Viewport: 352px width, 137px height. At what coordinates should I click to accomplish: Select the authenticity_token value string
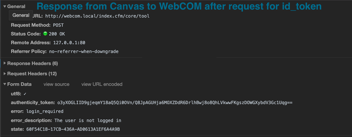pyautogui.click(x=175, y=103)
